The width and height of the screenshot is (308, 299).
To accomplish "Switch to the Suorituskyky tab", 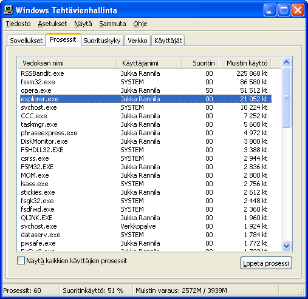I will pyautogui.click(x=102, y=41).
